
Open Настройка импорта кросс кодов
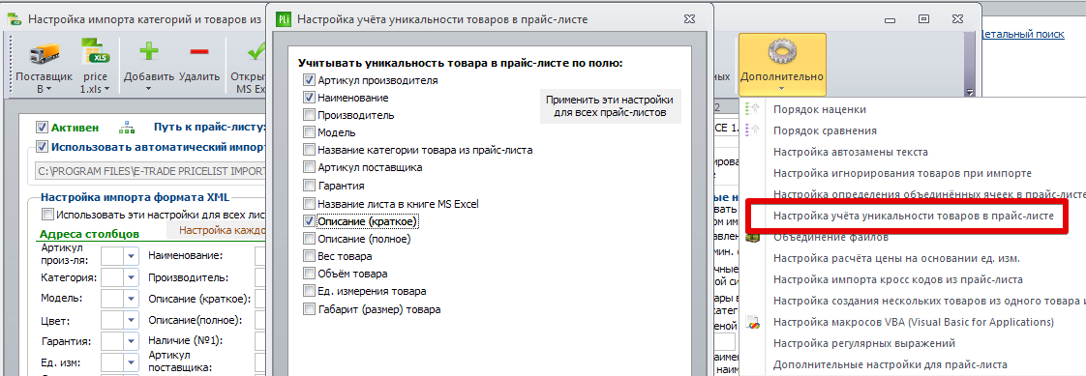pyautogui.click(x=897, y=280)
